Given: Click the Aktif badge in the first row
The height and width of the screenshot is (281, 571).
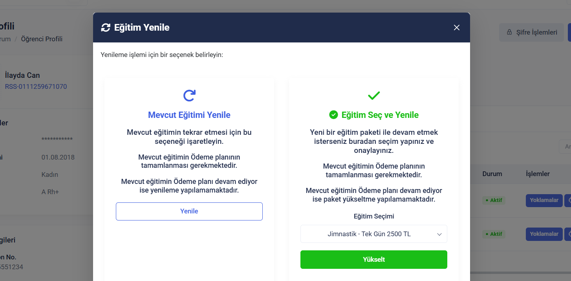Looking at the screenshot, I should pos(494,200).
